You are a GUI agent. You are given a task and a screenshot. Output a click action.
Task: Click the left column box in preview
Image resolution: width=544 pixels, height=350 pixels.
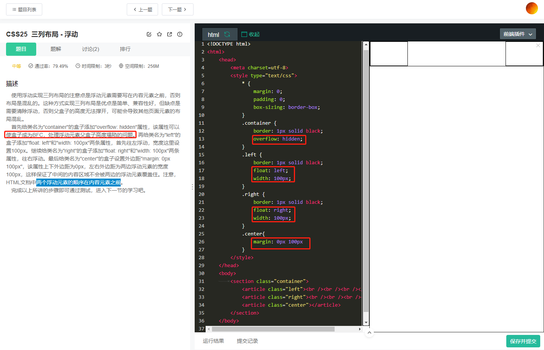click(x=389, y=54)
